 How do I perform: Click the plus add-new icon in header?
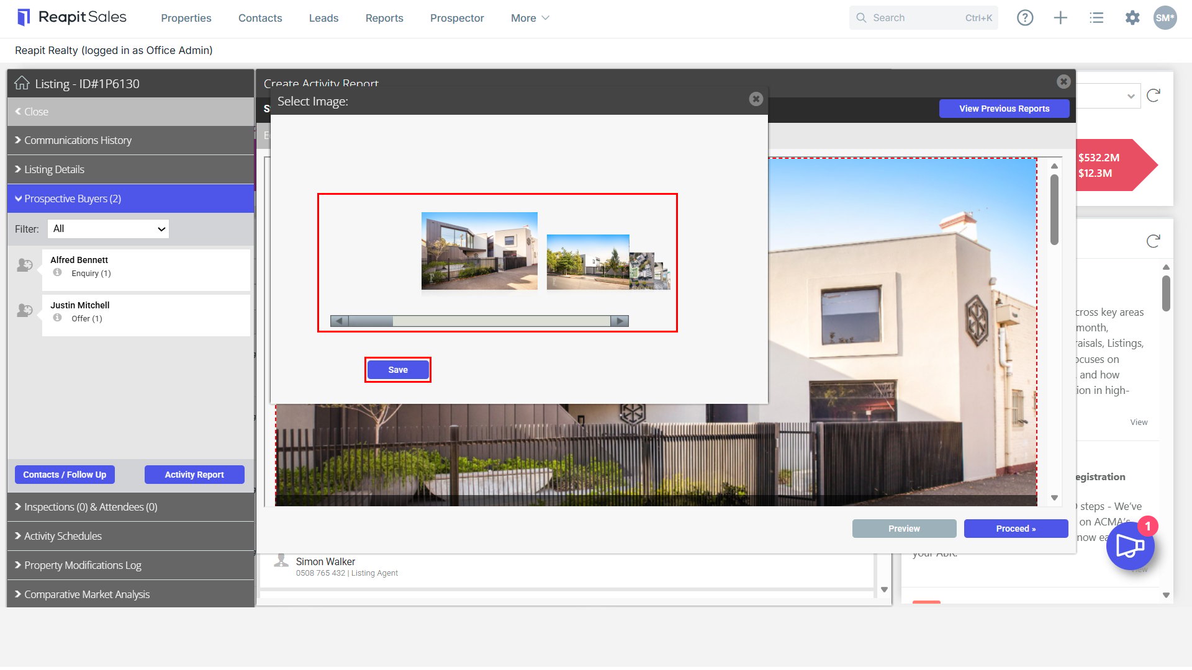[1060, 18]
